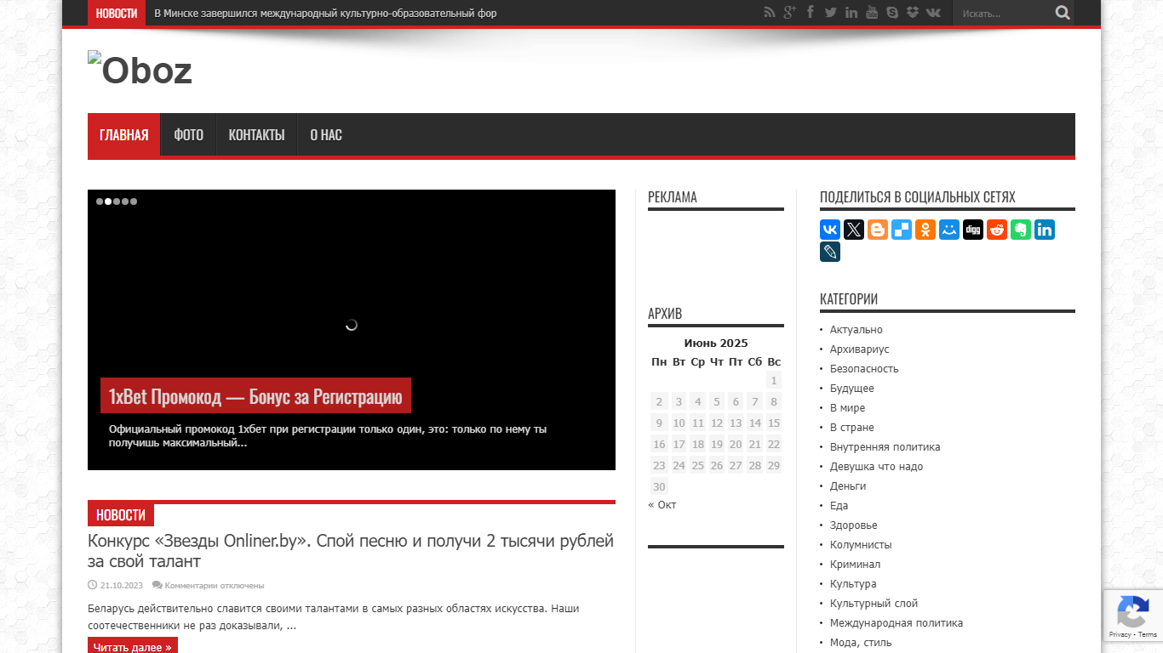Open the В стране category

click(x=852, y=428)
